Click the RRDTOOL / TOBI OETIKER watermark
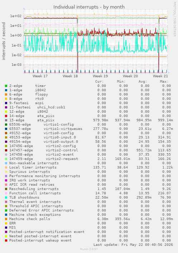The image size is (178, 253). click(175, 19)
